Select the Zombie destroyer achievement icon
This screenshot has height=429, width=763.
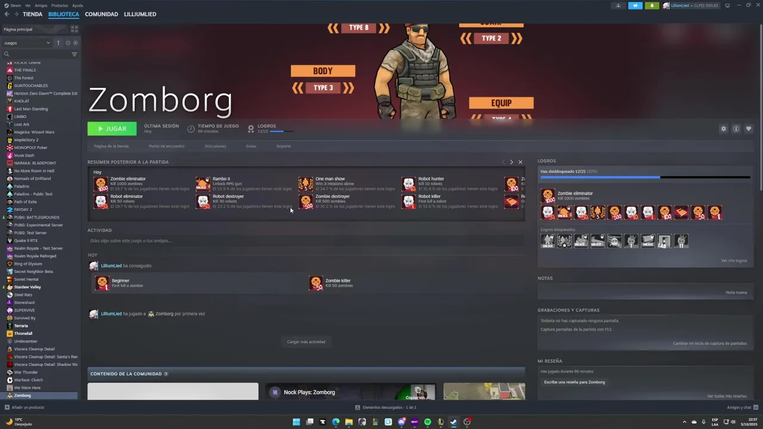point(306,201)
